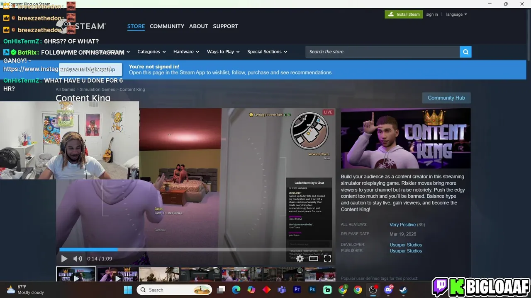Select the first trailer thumbnail
The height and width of the screenshot is (298, 531).
76,274
